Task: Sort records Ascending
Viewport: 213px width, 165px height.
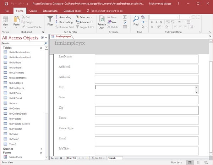Action: pyautogui.click(x=63, y=17)
